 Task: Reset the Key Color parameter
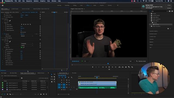pos(40,47)
